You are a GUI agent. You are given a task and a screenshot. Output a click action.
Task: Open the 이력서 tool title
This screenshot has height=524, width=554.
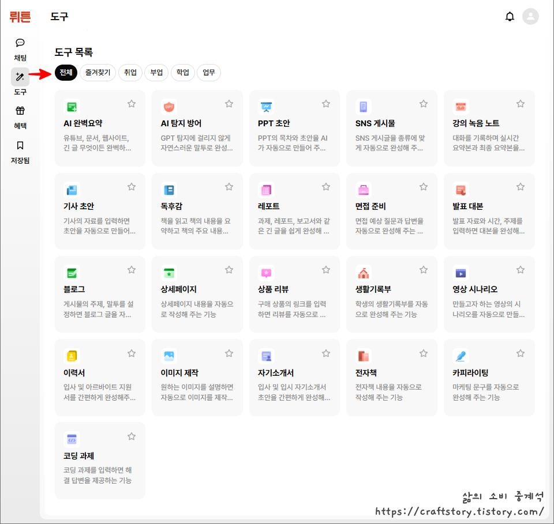[74, 372]
